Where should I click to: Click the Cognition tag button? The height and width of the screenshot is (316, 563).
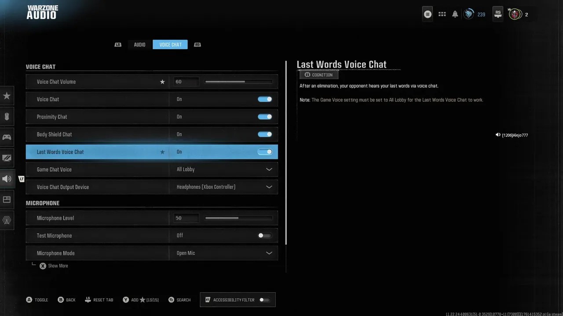coord(319,75)
